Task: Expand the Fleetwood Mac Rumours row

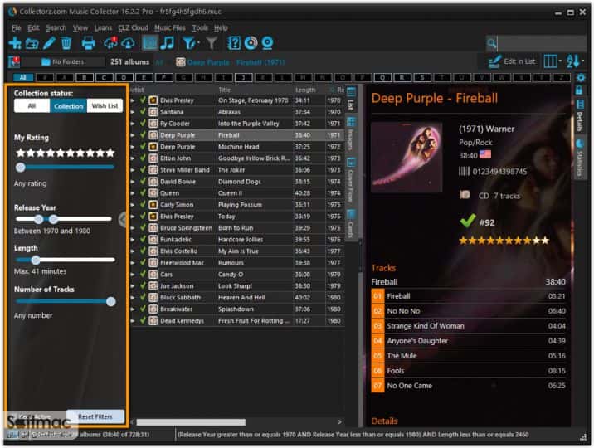Action: (133, 263)
